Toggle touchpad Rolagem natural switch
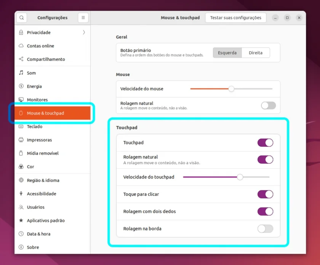The height and width of the screenshot is (265, 320). point(265,160)
